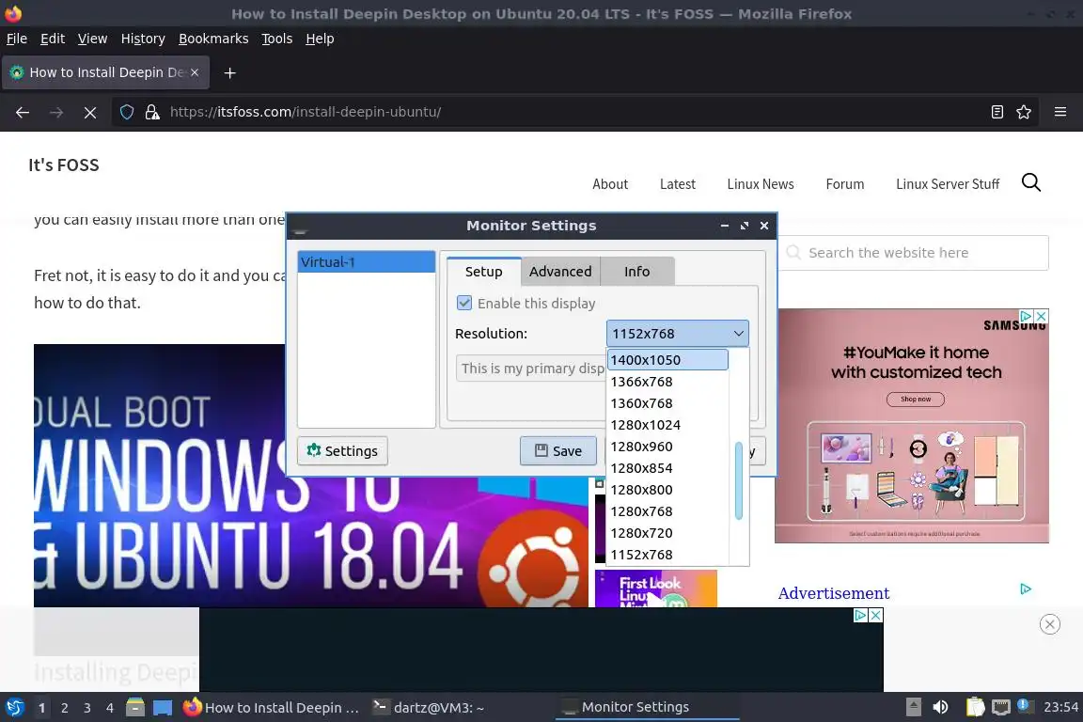Open LXQt start menu icon

tap(14, 707)
